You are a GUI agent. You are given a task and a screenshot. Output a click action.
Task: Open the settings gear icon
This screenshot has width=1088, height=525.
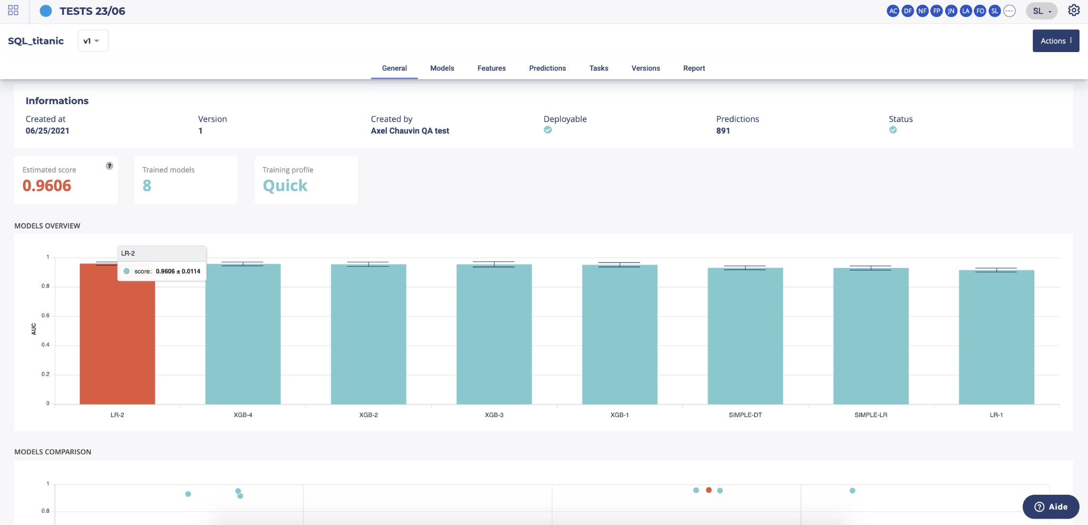tap(1074, 11)
